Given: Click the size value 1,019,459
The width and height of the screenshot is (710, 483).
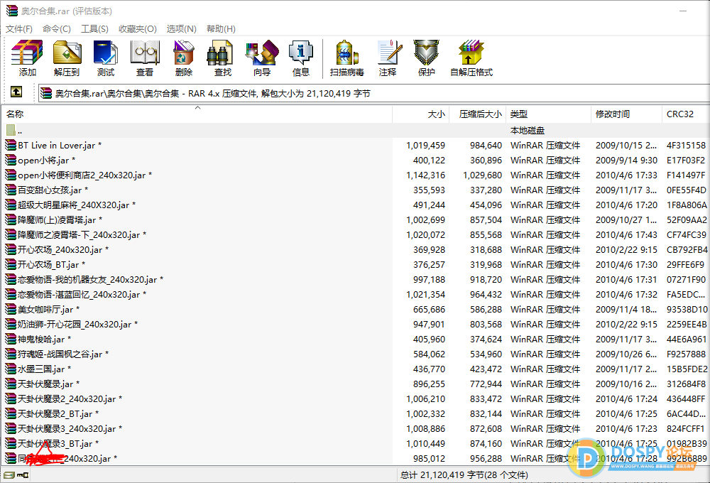Looking at the screenshot, I should point(425,146).
